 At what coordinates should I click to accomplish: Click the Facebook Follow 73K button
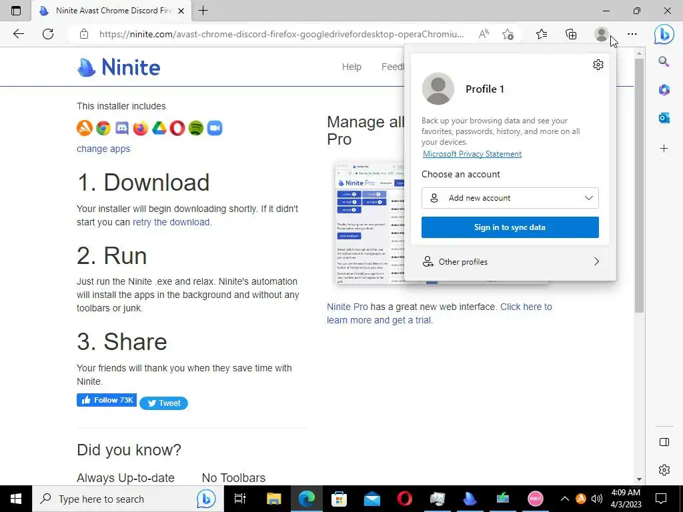click(x=107, y=400)
